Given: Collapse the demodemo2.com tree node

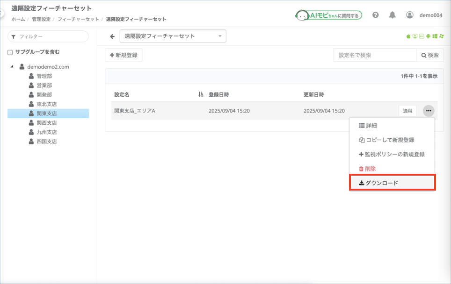Looking at the screenshot, I should point(12,67).
